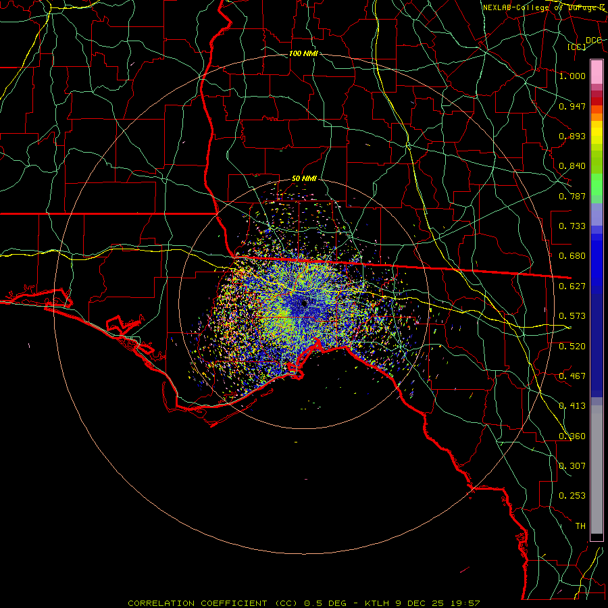608x608 pixels.
Task: Select the 0.253 scale value
Action: tap(572, 496)
